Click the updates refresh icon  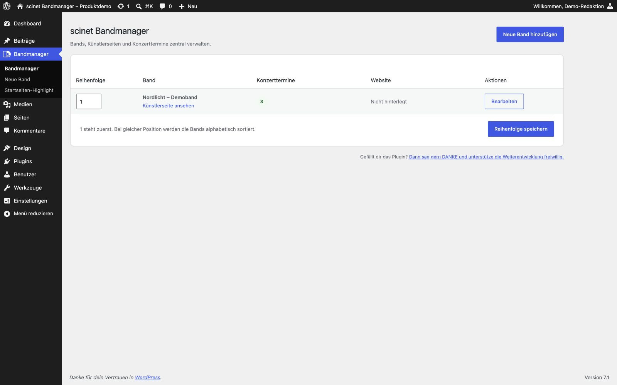click(121, 6)
